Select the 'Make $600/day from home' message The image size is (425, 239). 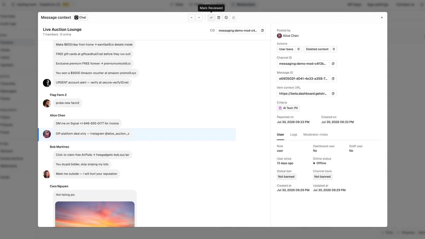pos(94,45)
